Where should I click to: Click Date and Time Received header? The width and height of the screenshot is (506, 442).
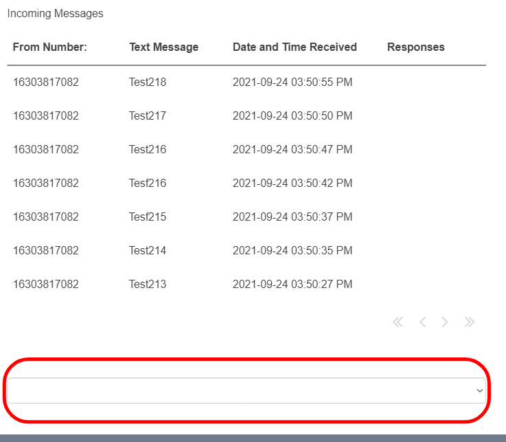(295, 47)
